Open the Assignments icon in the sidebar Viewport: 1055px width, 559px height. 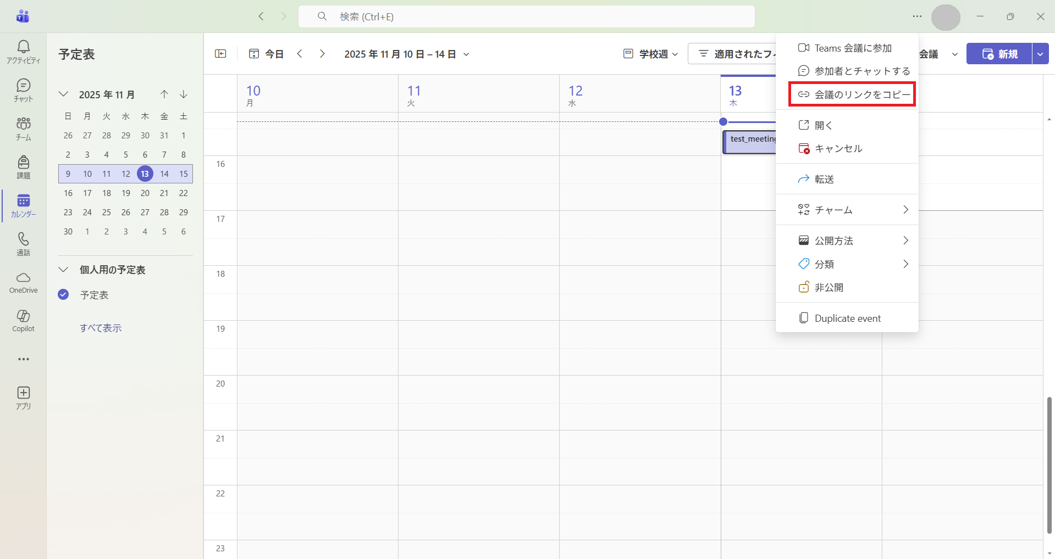click(23, 167)
